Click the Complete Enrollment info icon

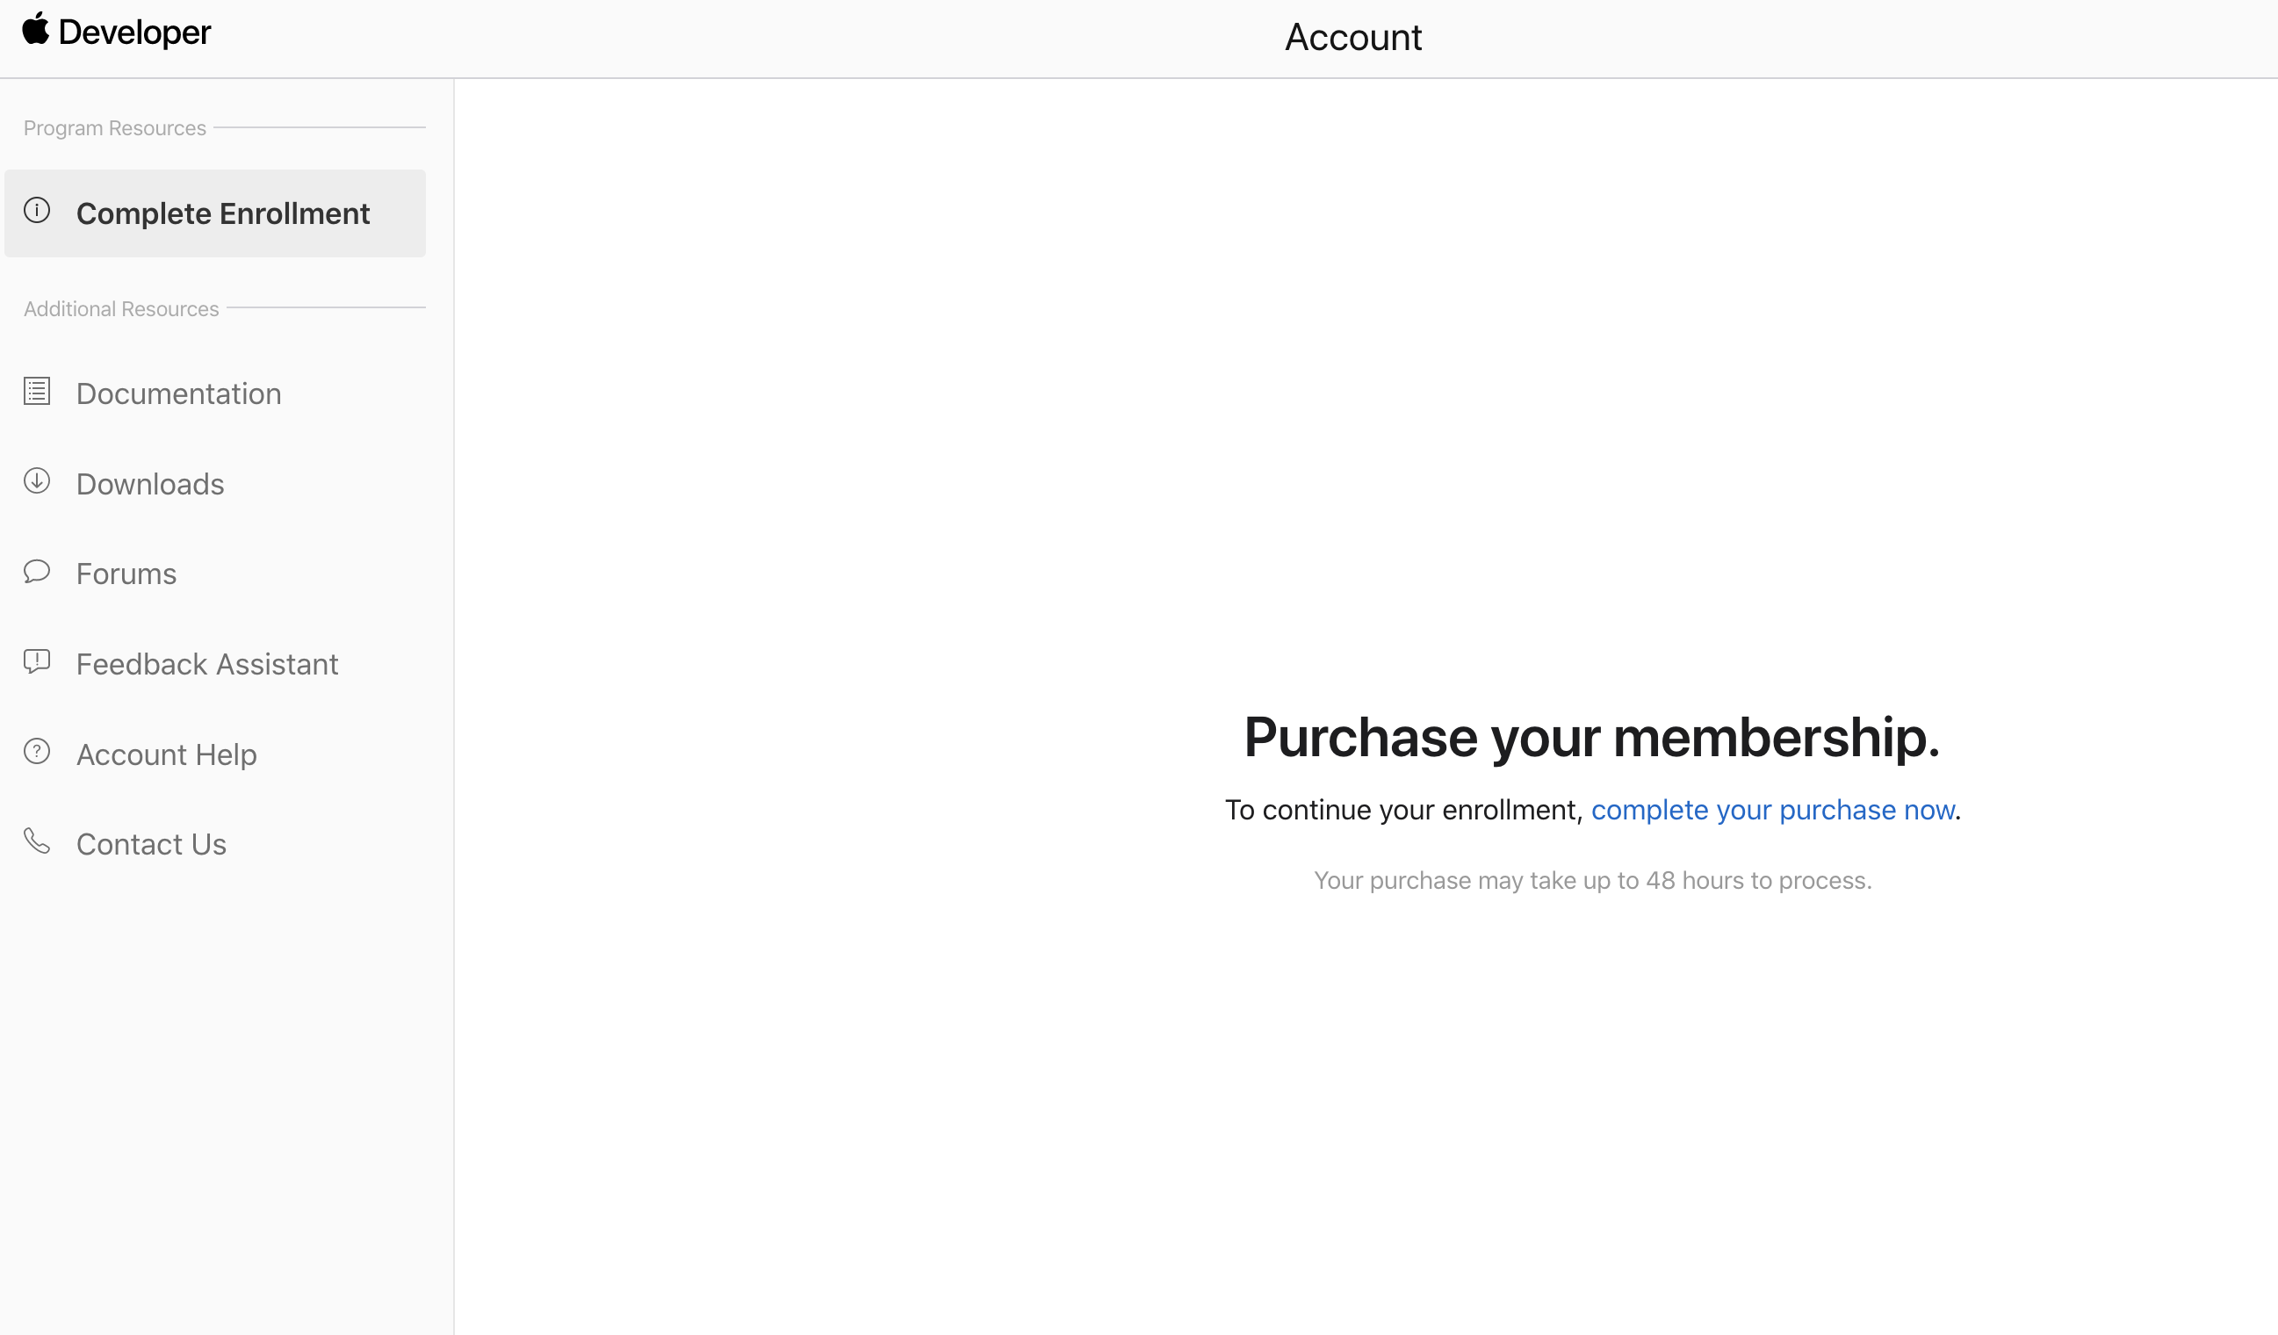coord(37,211)
